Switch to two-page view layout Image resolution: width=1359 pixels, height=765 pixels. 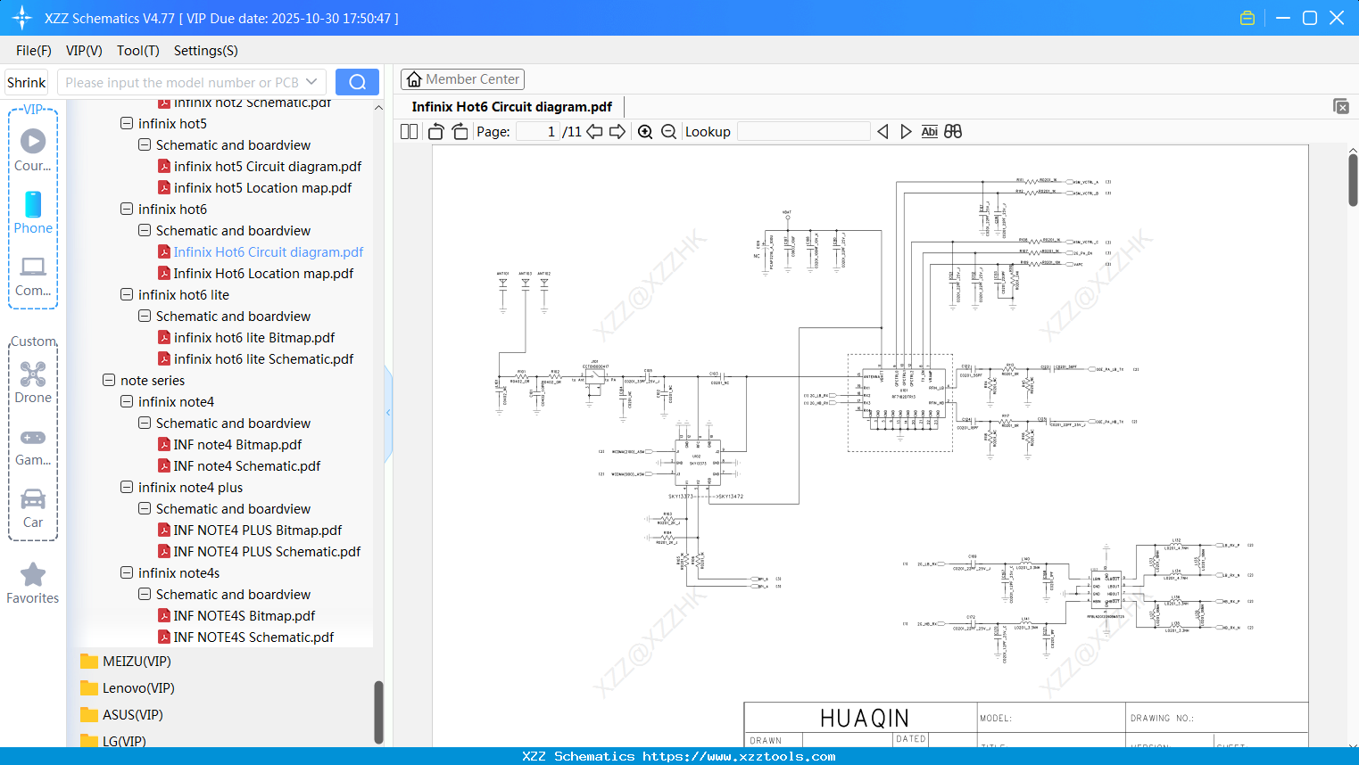tap(408, 131)
